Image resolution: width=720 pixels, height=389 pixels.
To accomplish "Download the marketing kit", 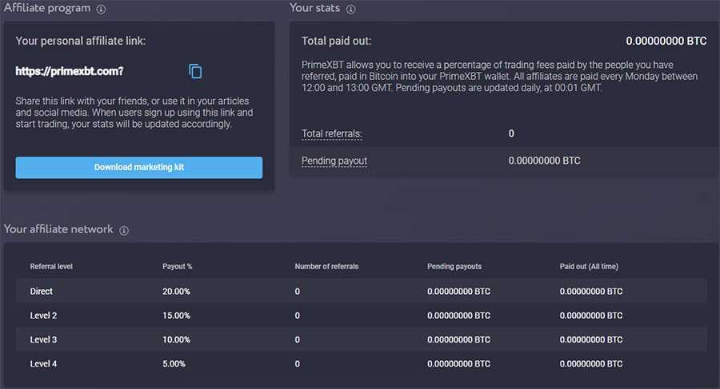I will point(138,167).
